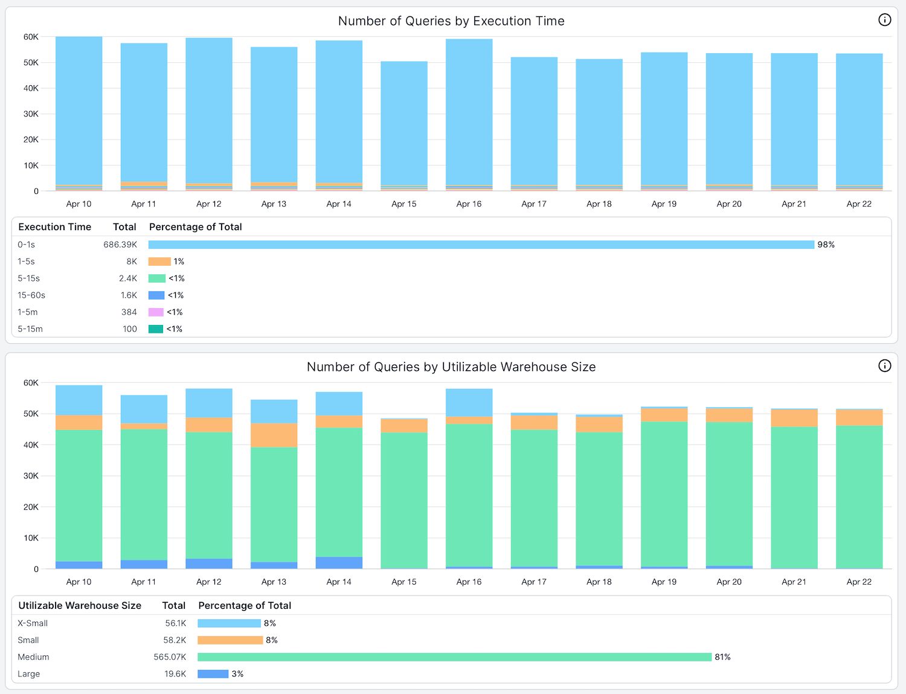
Task: Click the orange 1% bar for 1-5s
Action: [159, 262]
